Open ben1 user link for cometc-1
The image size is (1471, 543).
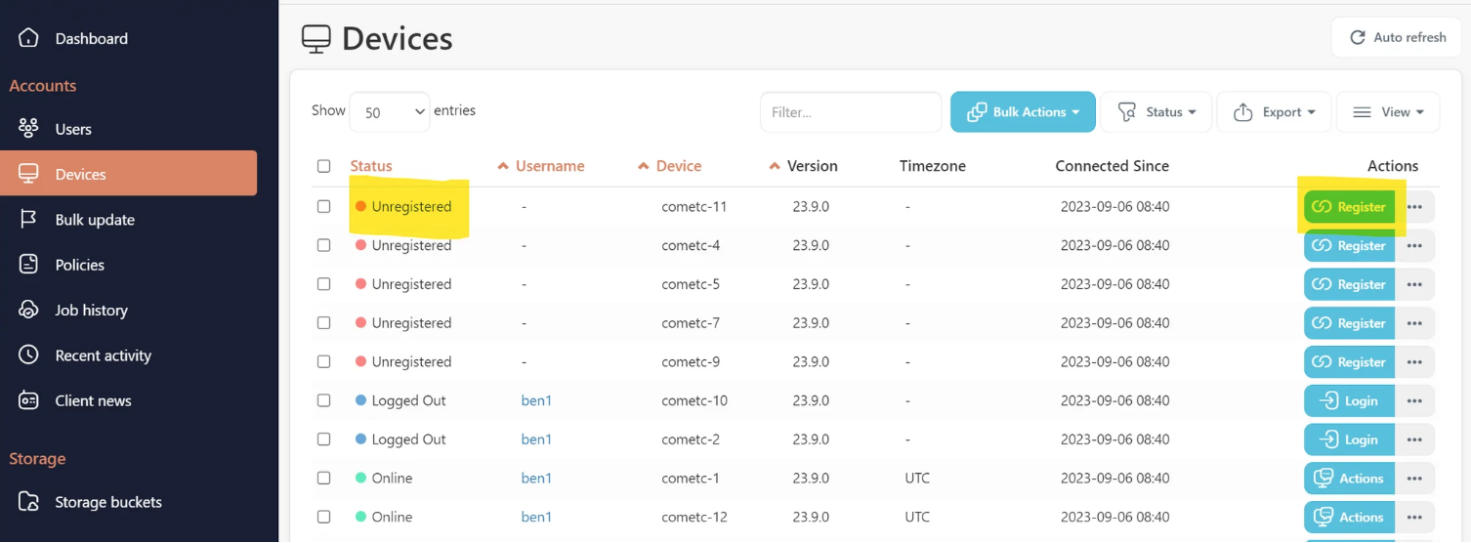(536, 479)
